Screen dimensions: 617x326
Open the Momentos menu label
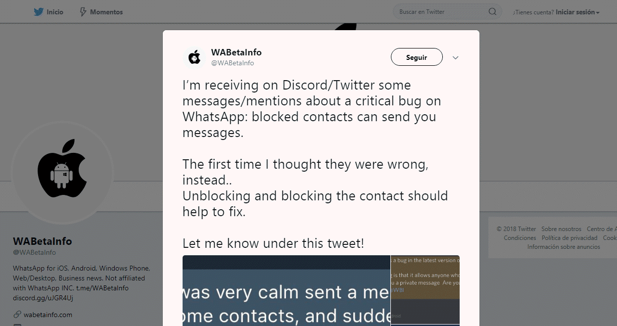point(106,12)
